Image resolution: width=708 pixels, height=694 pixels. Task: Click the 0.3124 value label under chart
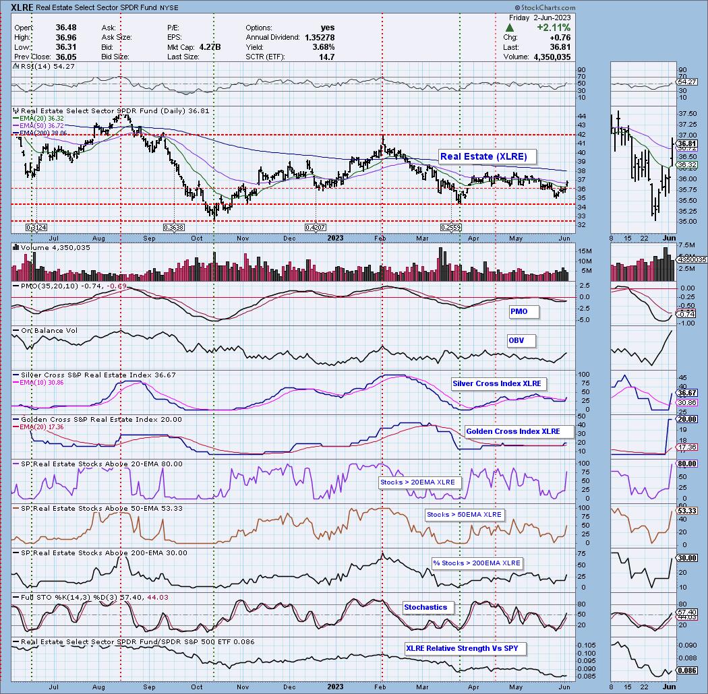36,228
